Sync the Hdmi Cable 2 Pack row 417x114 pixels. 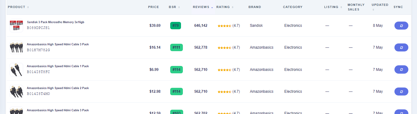tap(401, 92)
